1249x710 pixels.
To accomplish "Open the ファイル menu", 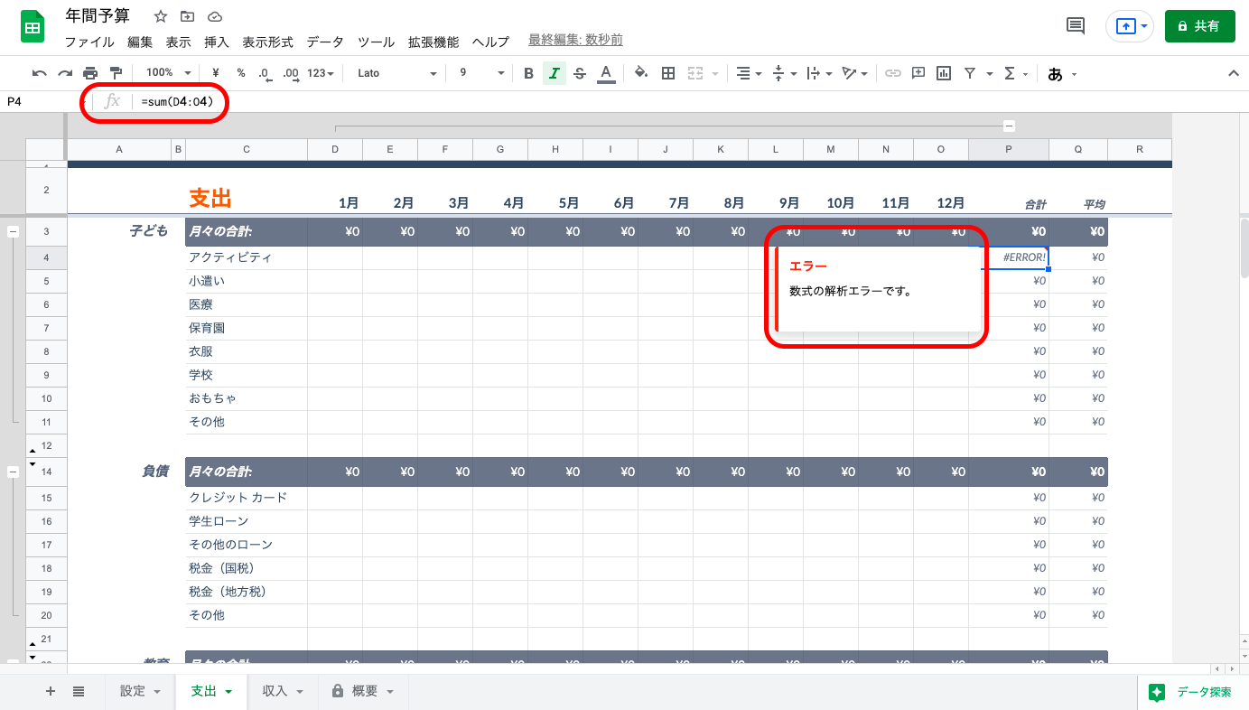I will 89,42.
